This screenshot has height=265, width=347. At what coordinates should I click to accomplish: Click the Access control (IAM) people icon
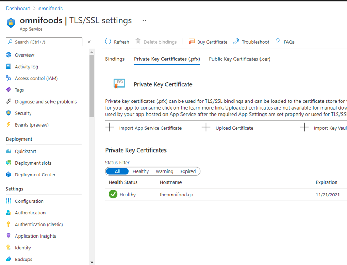pos(9,78)
